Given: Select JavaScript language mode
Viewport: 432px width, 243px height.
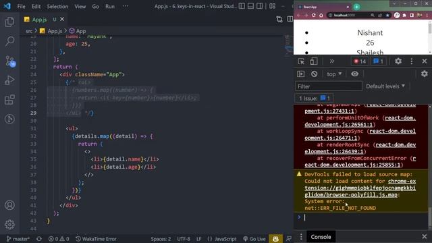Looking at the screenshot, I should pyautogui.click(x=222, y=239).
